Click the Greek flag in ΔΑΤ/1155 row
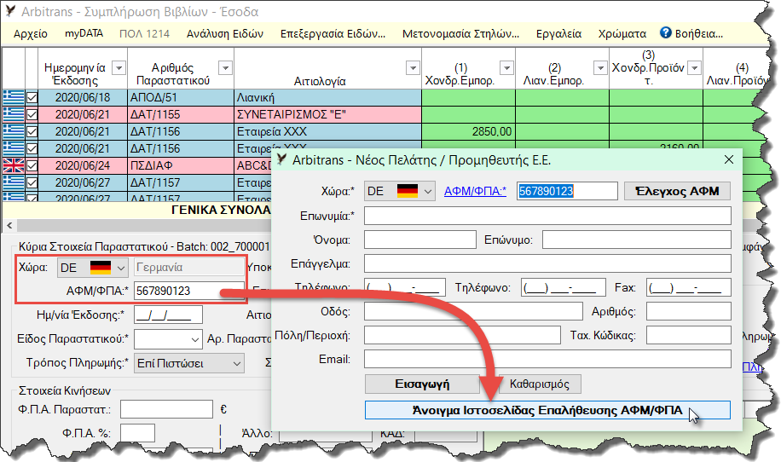Screen dimensions: 781x462 (x=14, y=114)
